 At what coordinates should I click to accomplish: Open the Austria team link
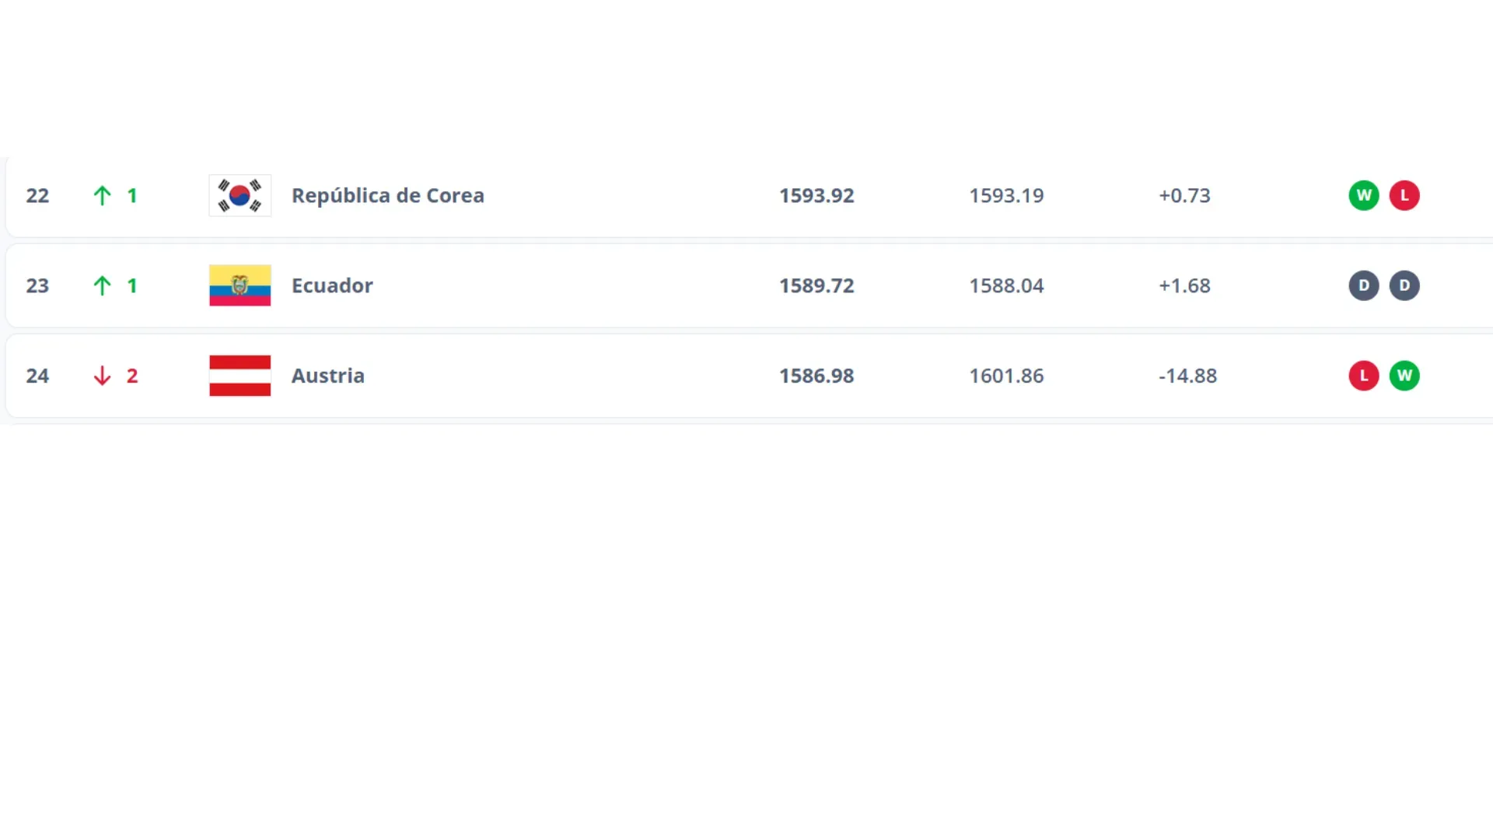pos(327,376)
